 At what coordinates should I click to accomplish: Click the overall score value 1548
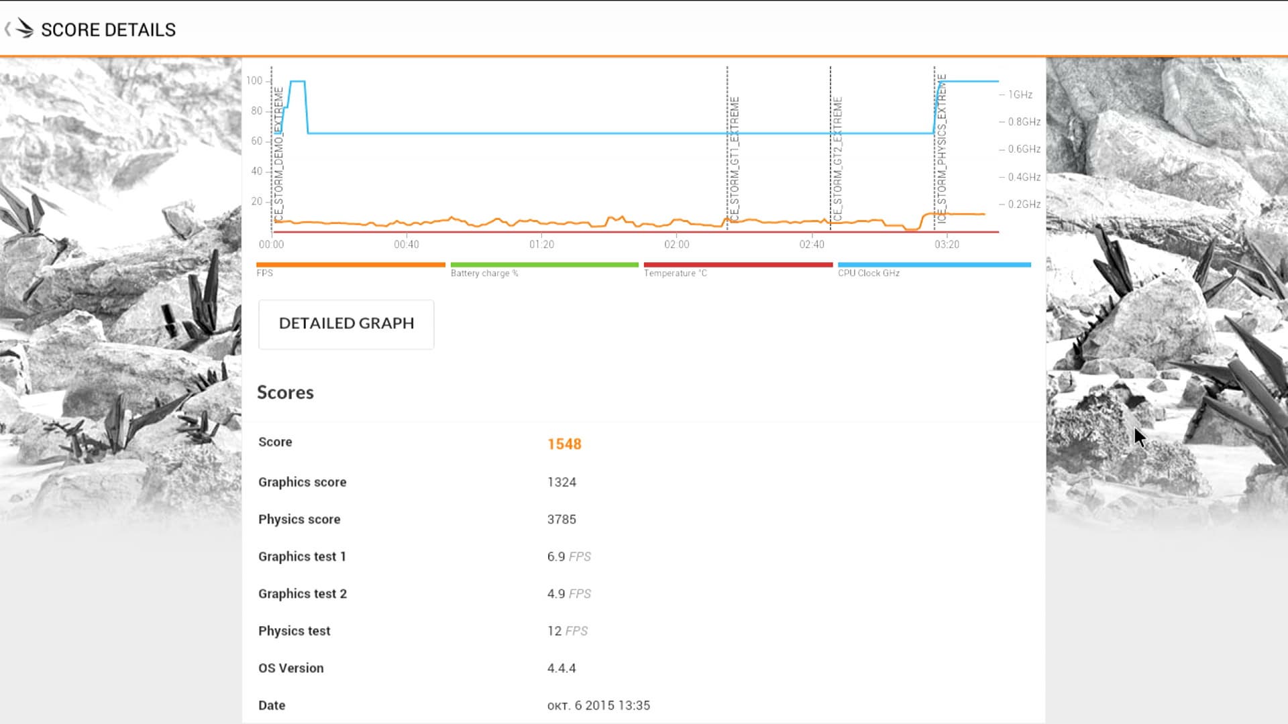[x=564, y=444]
